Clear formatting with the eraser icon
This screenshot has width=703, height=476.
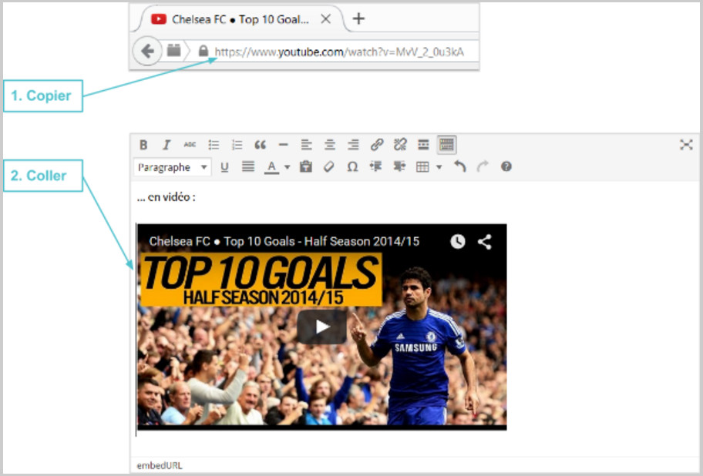[x=328, y=166]
